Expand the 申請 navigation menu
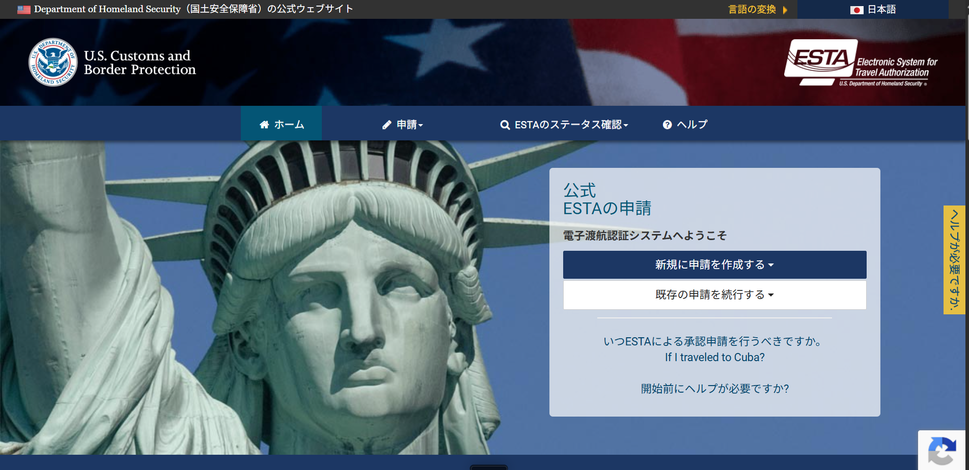The width and height of the screenshot is (969, 470). point(403,125)
